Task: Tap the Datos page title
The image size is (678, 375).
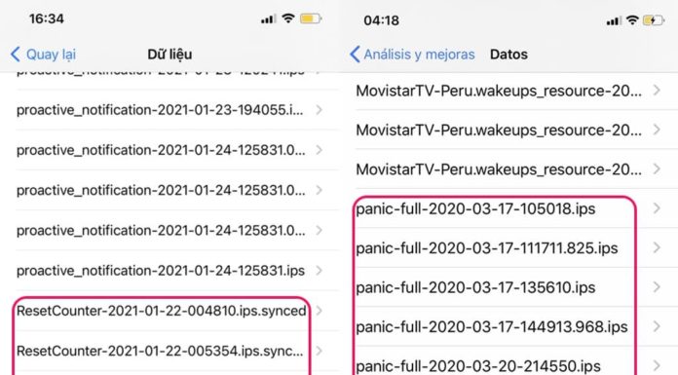Action: (508, 55)
